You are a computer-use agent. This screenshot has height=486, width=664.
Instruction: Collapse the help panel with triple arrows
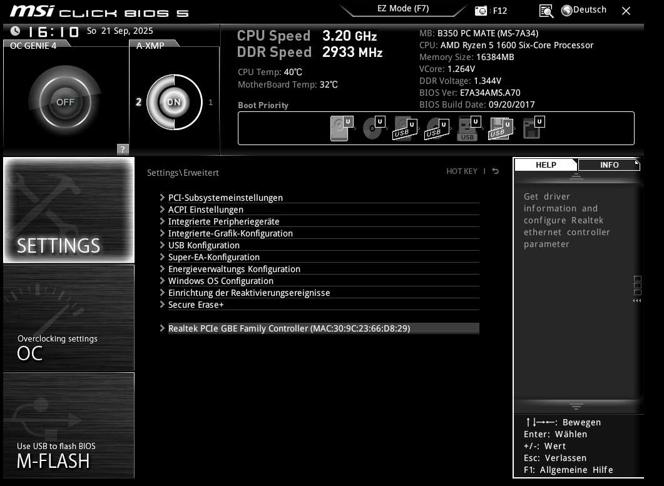click(x=637, y=301)
